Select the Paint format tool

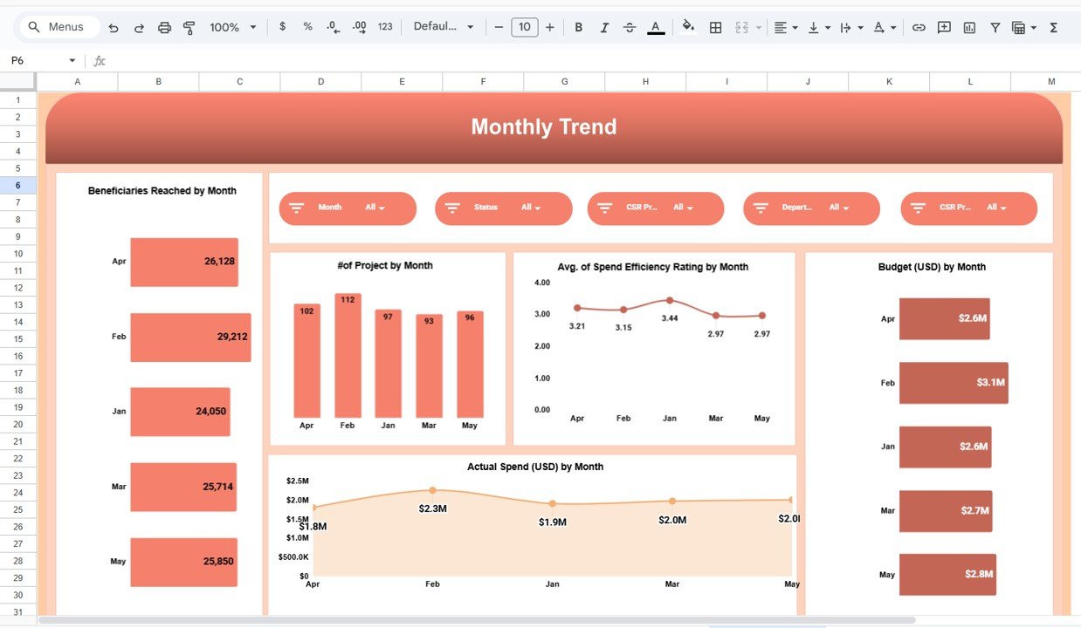pos(189,28)
